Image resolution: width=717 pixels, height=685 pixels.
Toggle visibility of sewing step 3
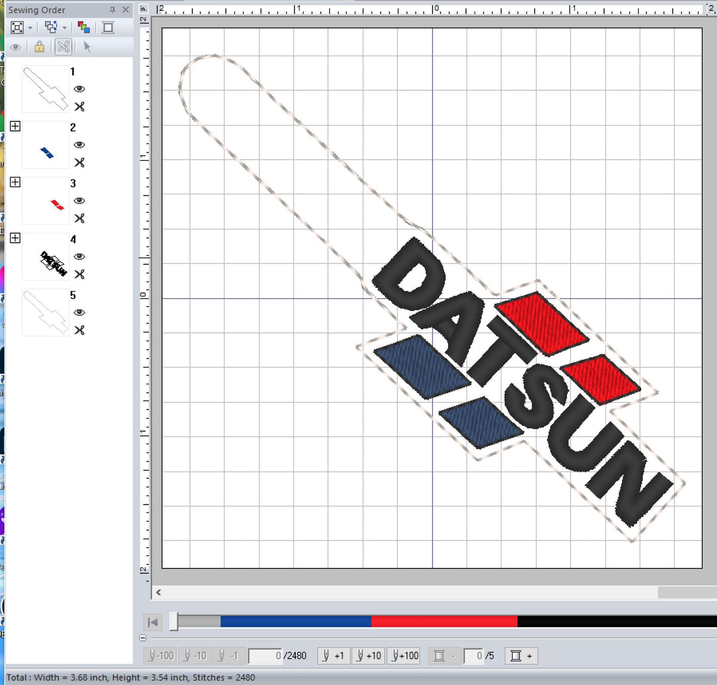tap(79, 201)
